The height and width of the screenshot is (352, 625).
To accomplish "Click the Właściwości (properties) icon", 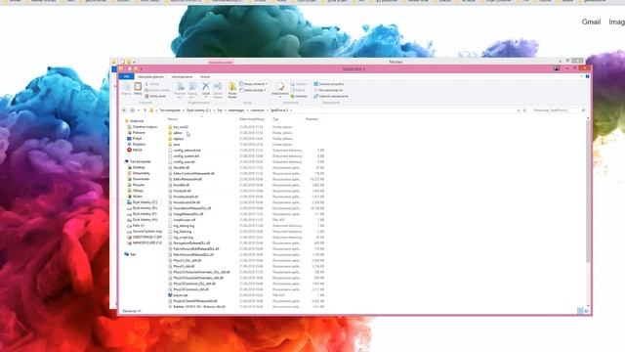I will [x=280, y=87].
